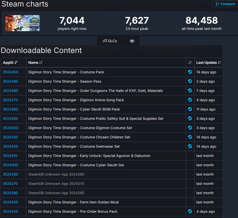Select SteamDB Unknown App 3524260 name
This screenshot has height=218, width=238.
(x=56, y=193)
